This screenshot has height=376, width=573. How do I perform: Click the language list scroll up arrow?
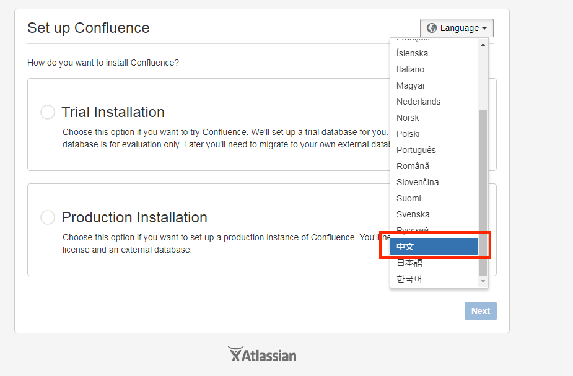tap(483, 45)
